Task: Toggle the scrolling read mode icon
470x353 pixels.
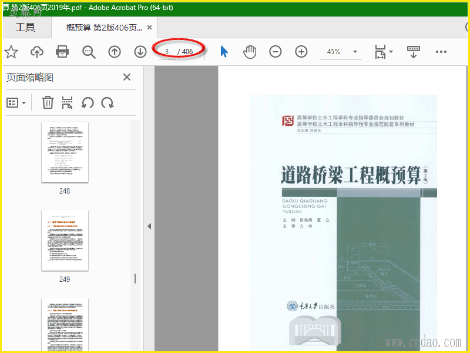Action: (x=414, y=52)
